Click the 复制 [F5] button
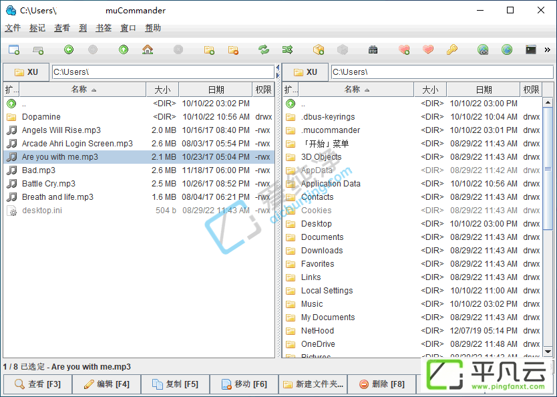 (175, 384)
